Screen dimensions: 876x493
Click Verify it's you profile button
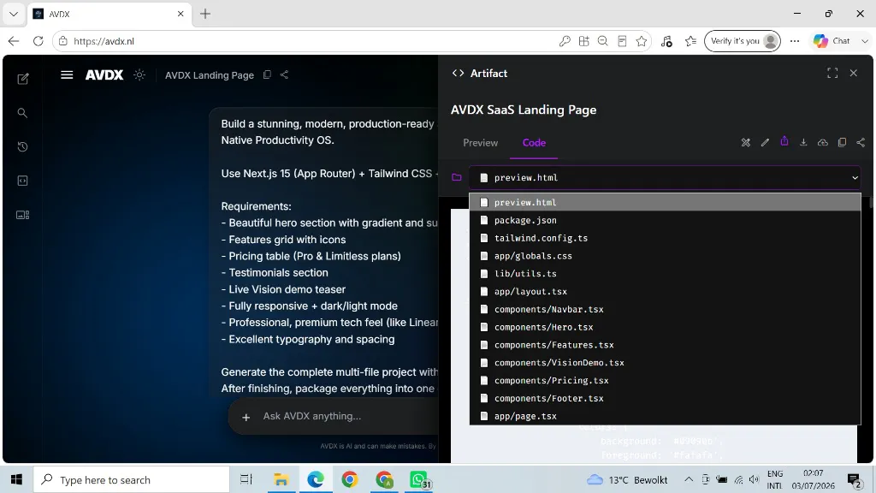(743, 41)
